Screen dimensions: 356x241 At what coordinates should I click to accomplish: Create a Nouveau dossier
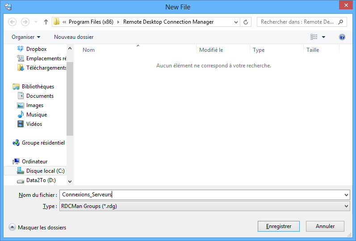tap(74, 37)
